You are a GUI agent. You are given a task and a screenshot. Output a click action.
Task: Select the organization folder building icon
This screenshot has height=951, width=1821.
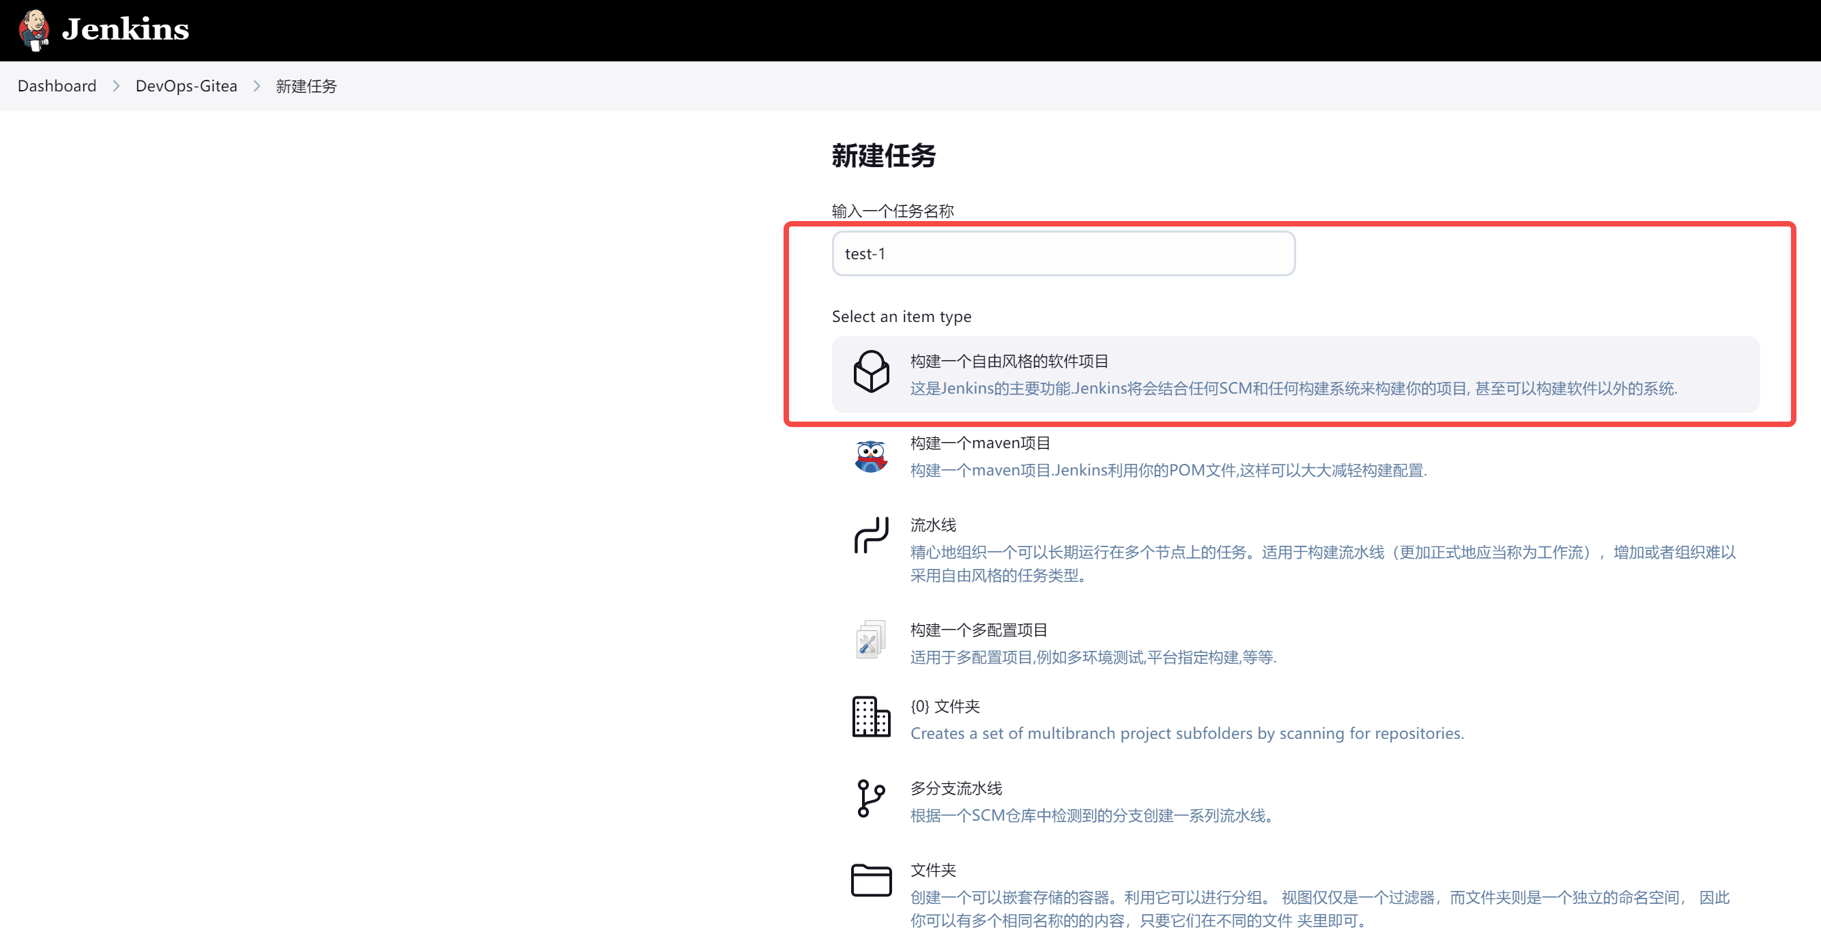pos(871,716)
